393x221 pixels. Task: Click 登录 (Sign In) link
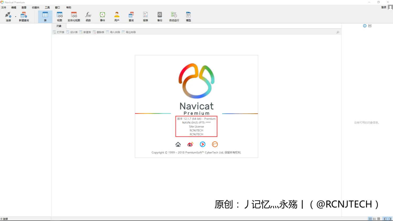384,7
